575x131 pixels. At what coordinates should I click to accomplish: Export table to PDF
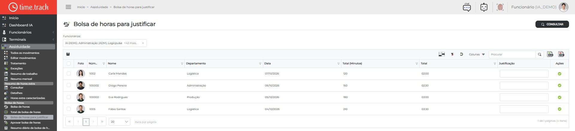[x=561, y=54]
